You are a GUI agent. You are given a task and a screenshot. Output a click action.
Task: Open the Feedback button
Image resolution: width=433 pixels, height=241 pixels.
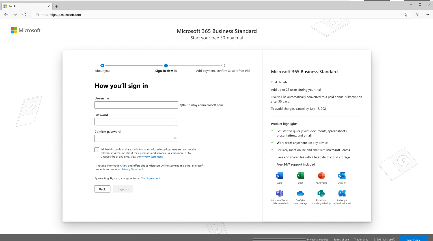pyautogui.click(x=413, y=238)
